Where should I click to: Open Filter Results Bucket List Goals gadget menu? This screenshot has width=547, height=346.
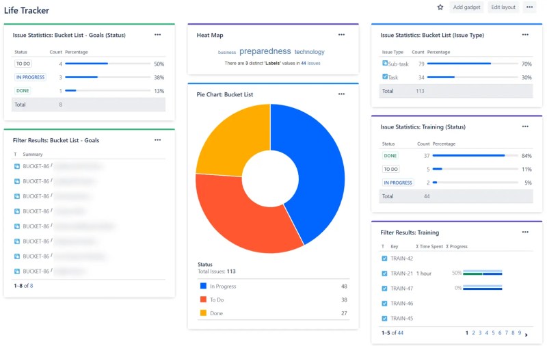pyautogui.click(x=158, y=140)
